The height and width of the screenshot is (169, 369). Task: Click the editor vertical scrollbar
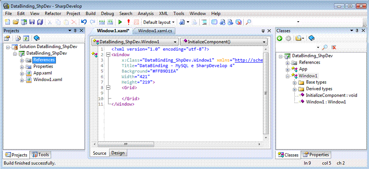pos(266,93)
